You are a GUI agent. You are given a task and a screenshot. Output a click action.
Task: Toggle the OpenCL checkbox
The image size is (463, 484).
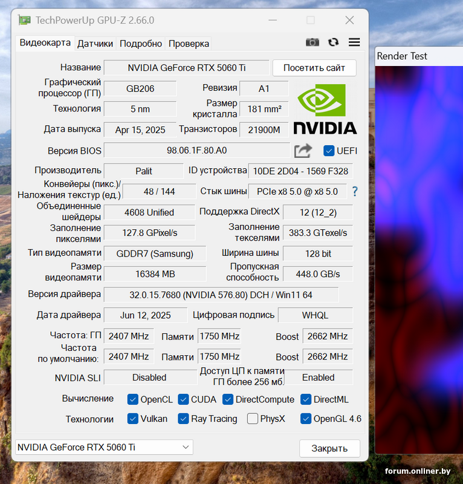[x=132, y=399]
